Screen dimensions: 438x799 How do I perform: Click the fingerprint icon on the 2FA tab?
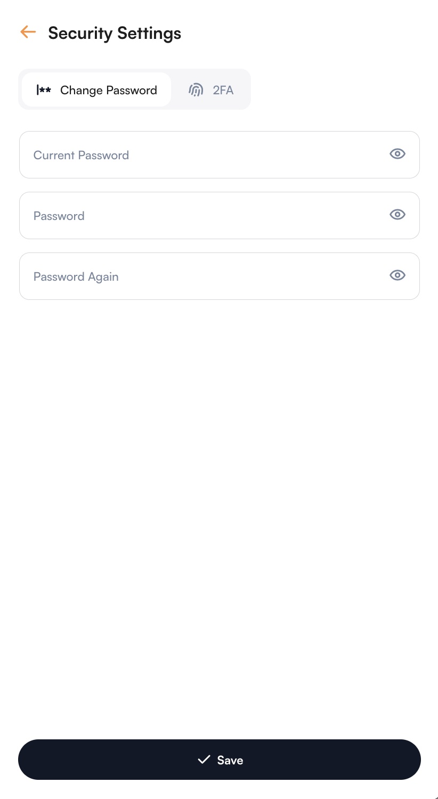(x=196, y=90)
